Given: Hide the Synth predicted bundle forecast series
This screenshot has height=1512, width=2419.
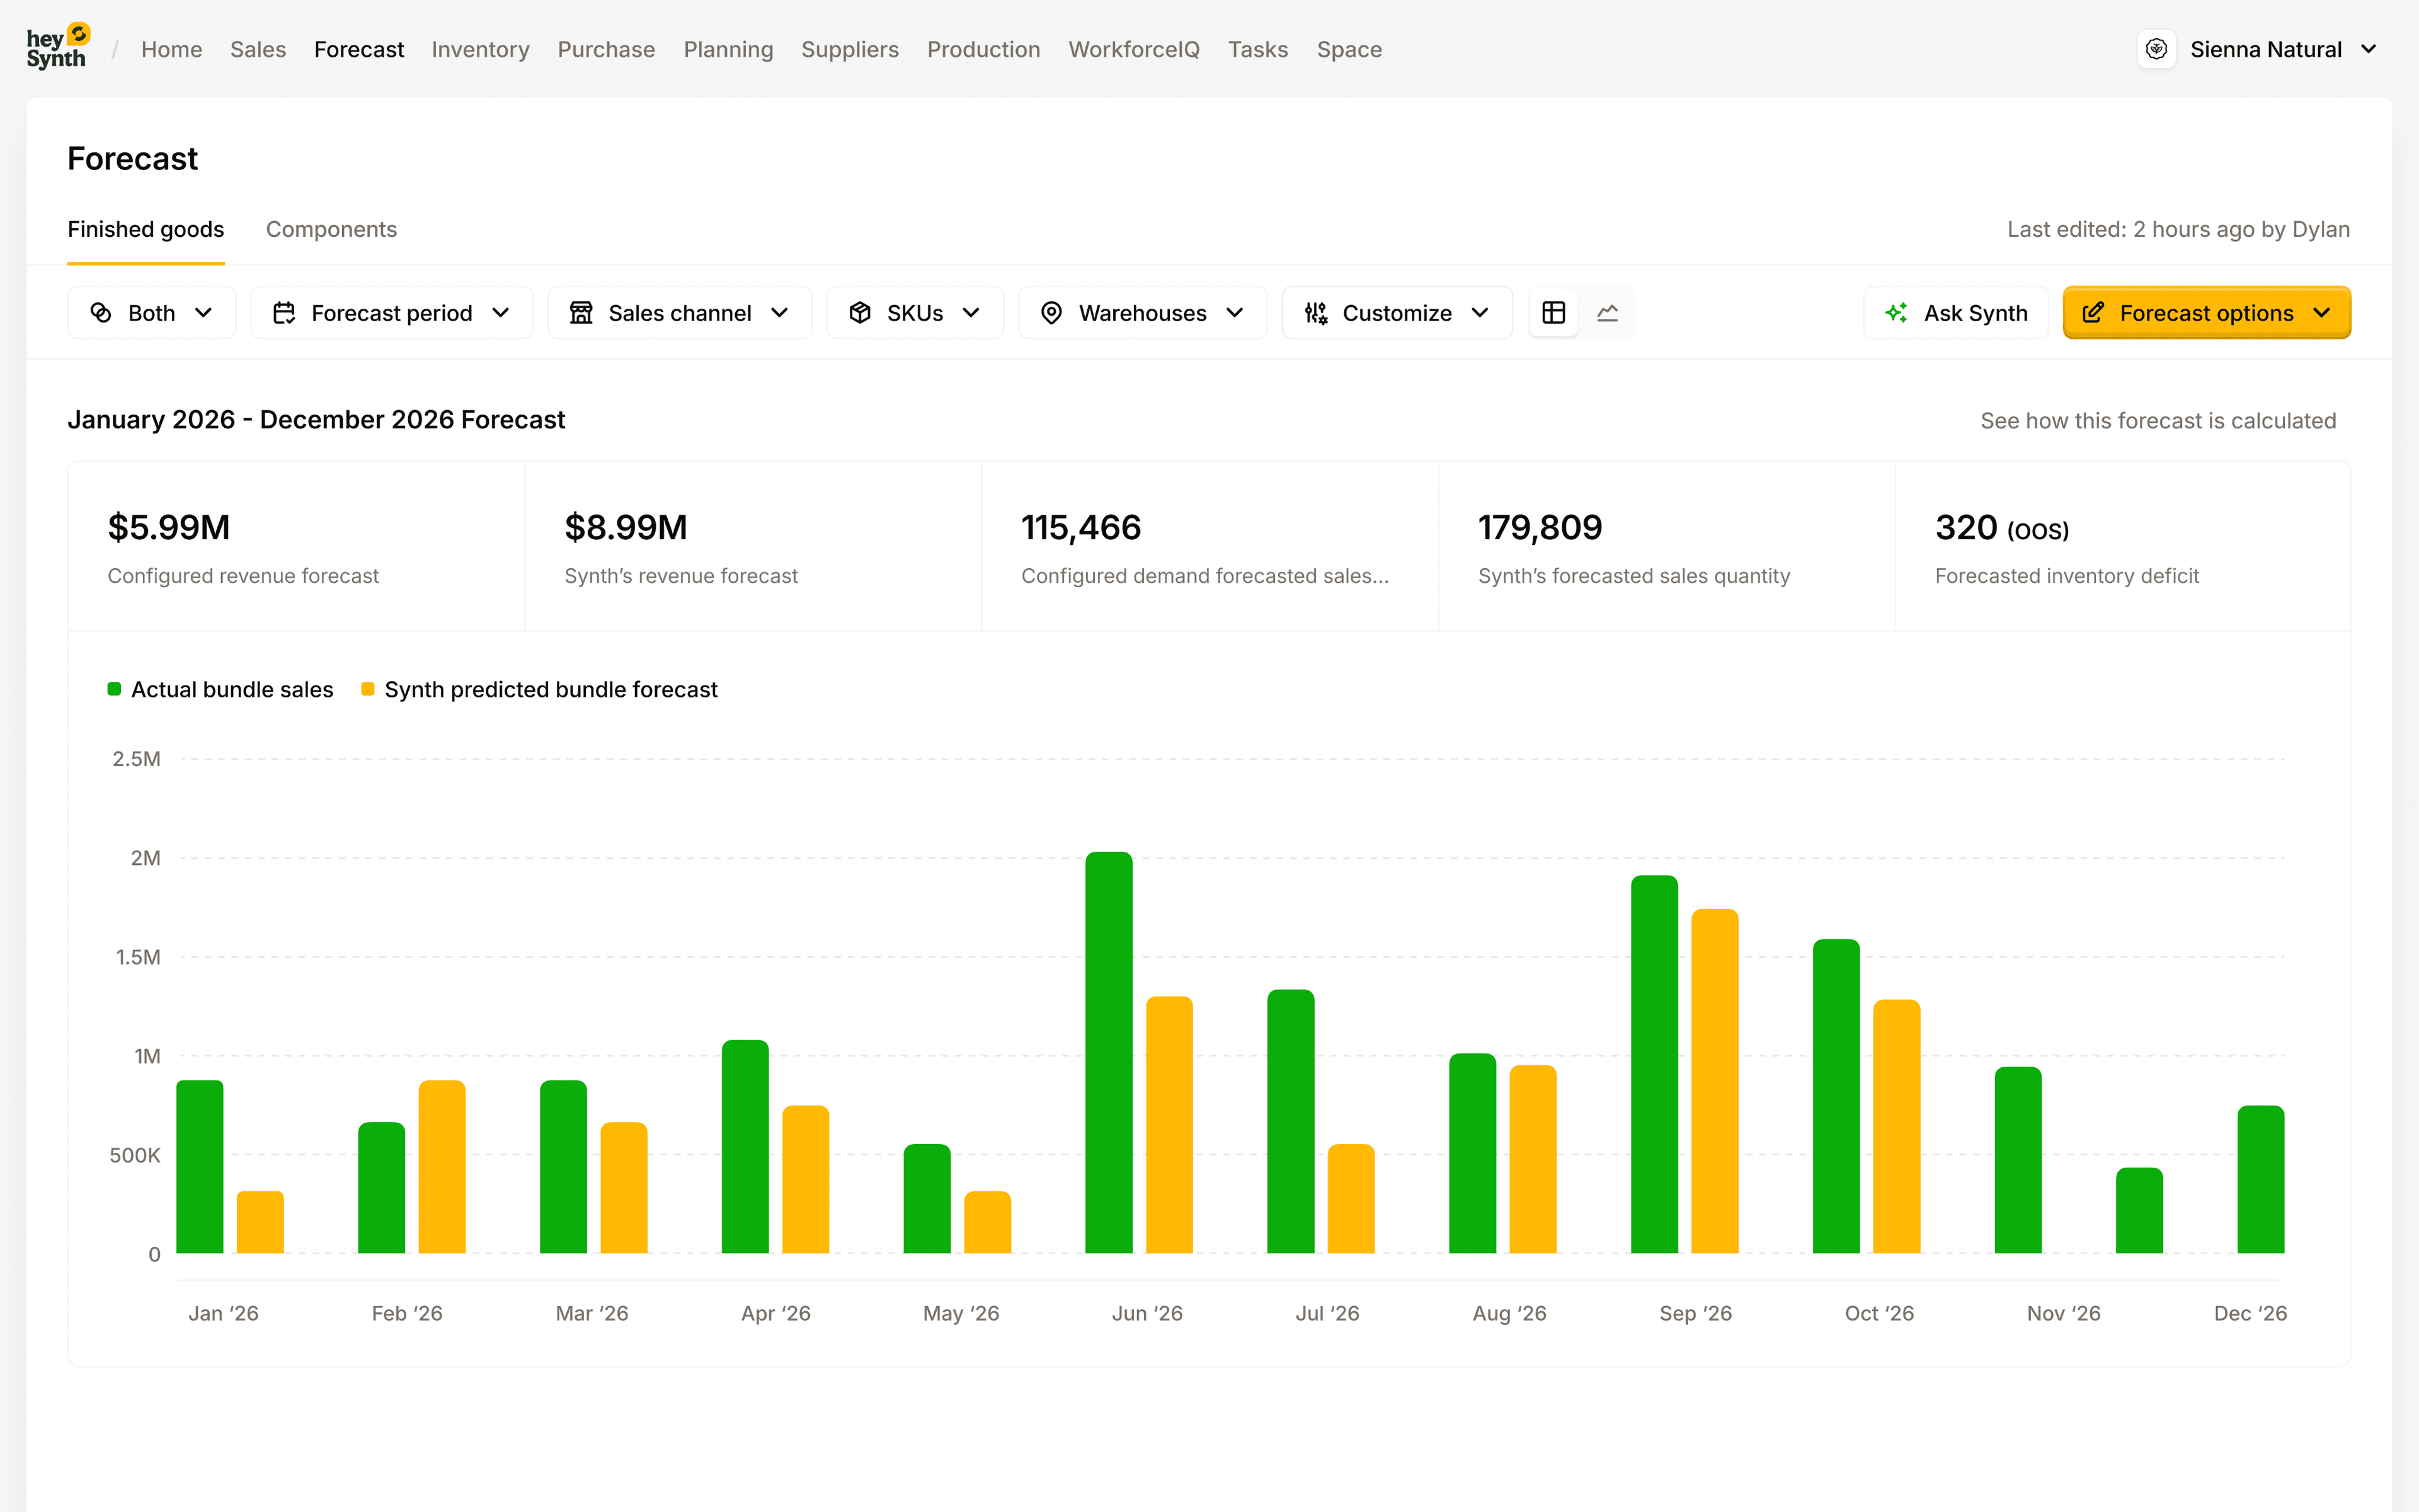Looking at the screenshot, I should [x=552, y=689].
